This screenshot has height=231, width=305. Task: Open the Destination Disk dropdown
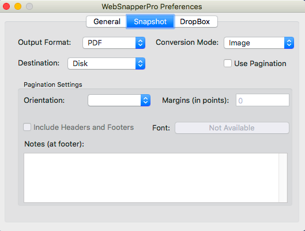107,63
